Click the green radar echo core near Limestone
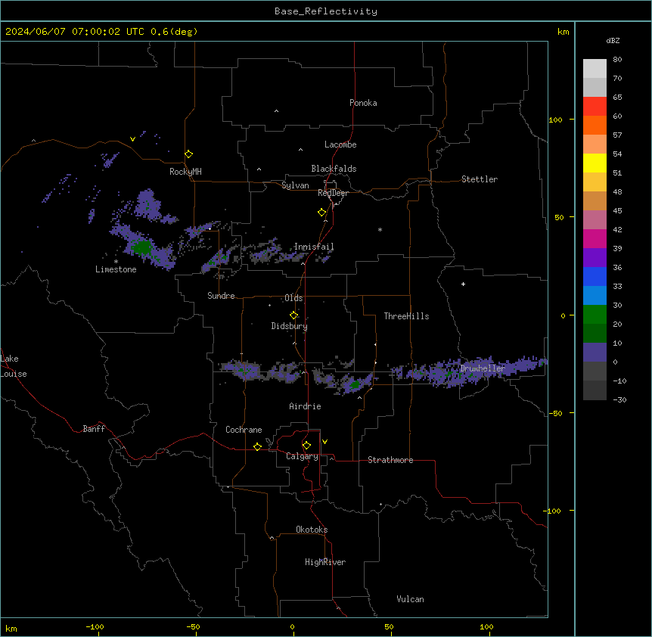The image size is (652, 637). [142, 247]
